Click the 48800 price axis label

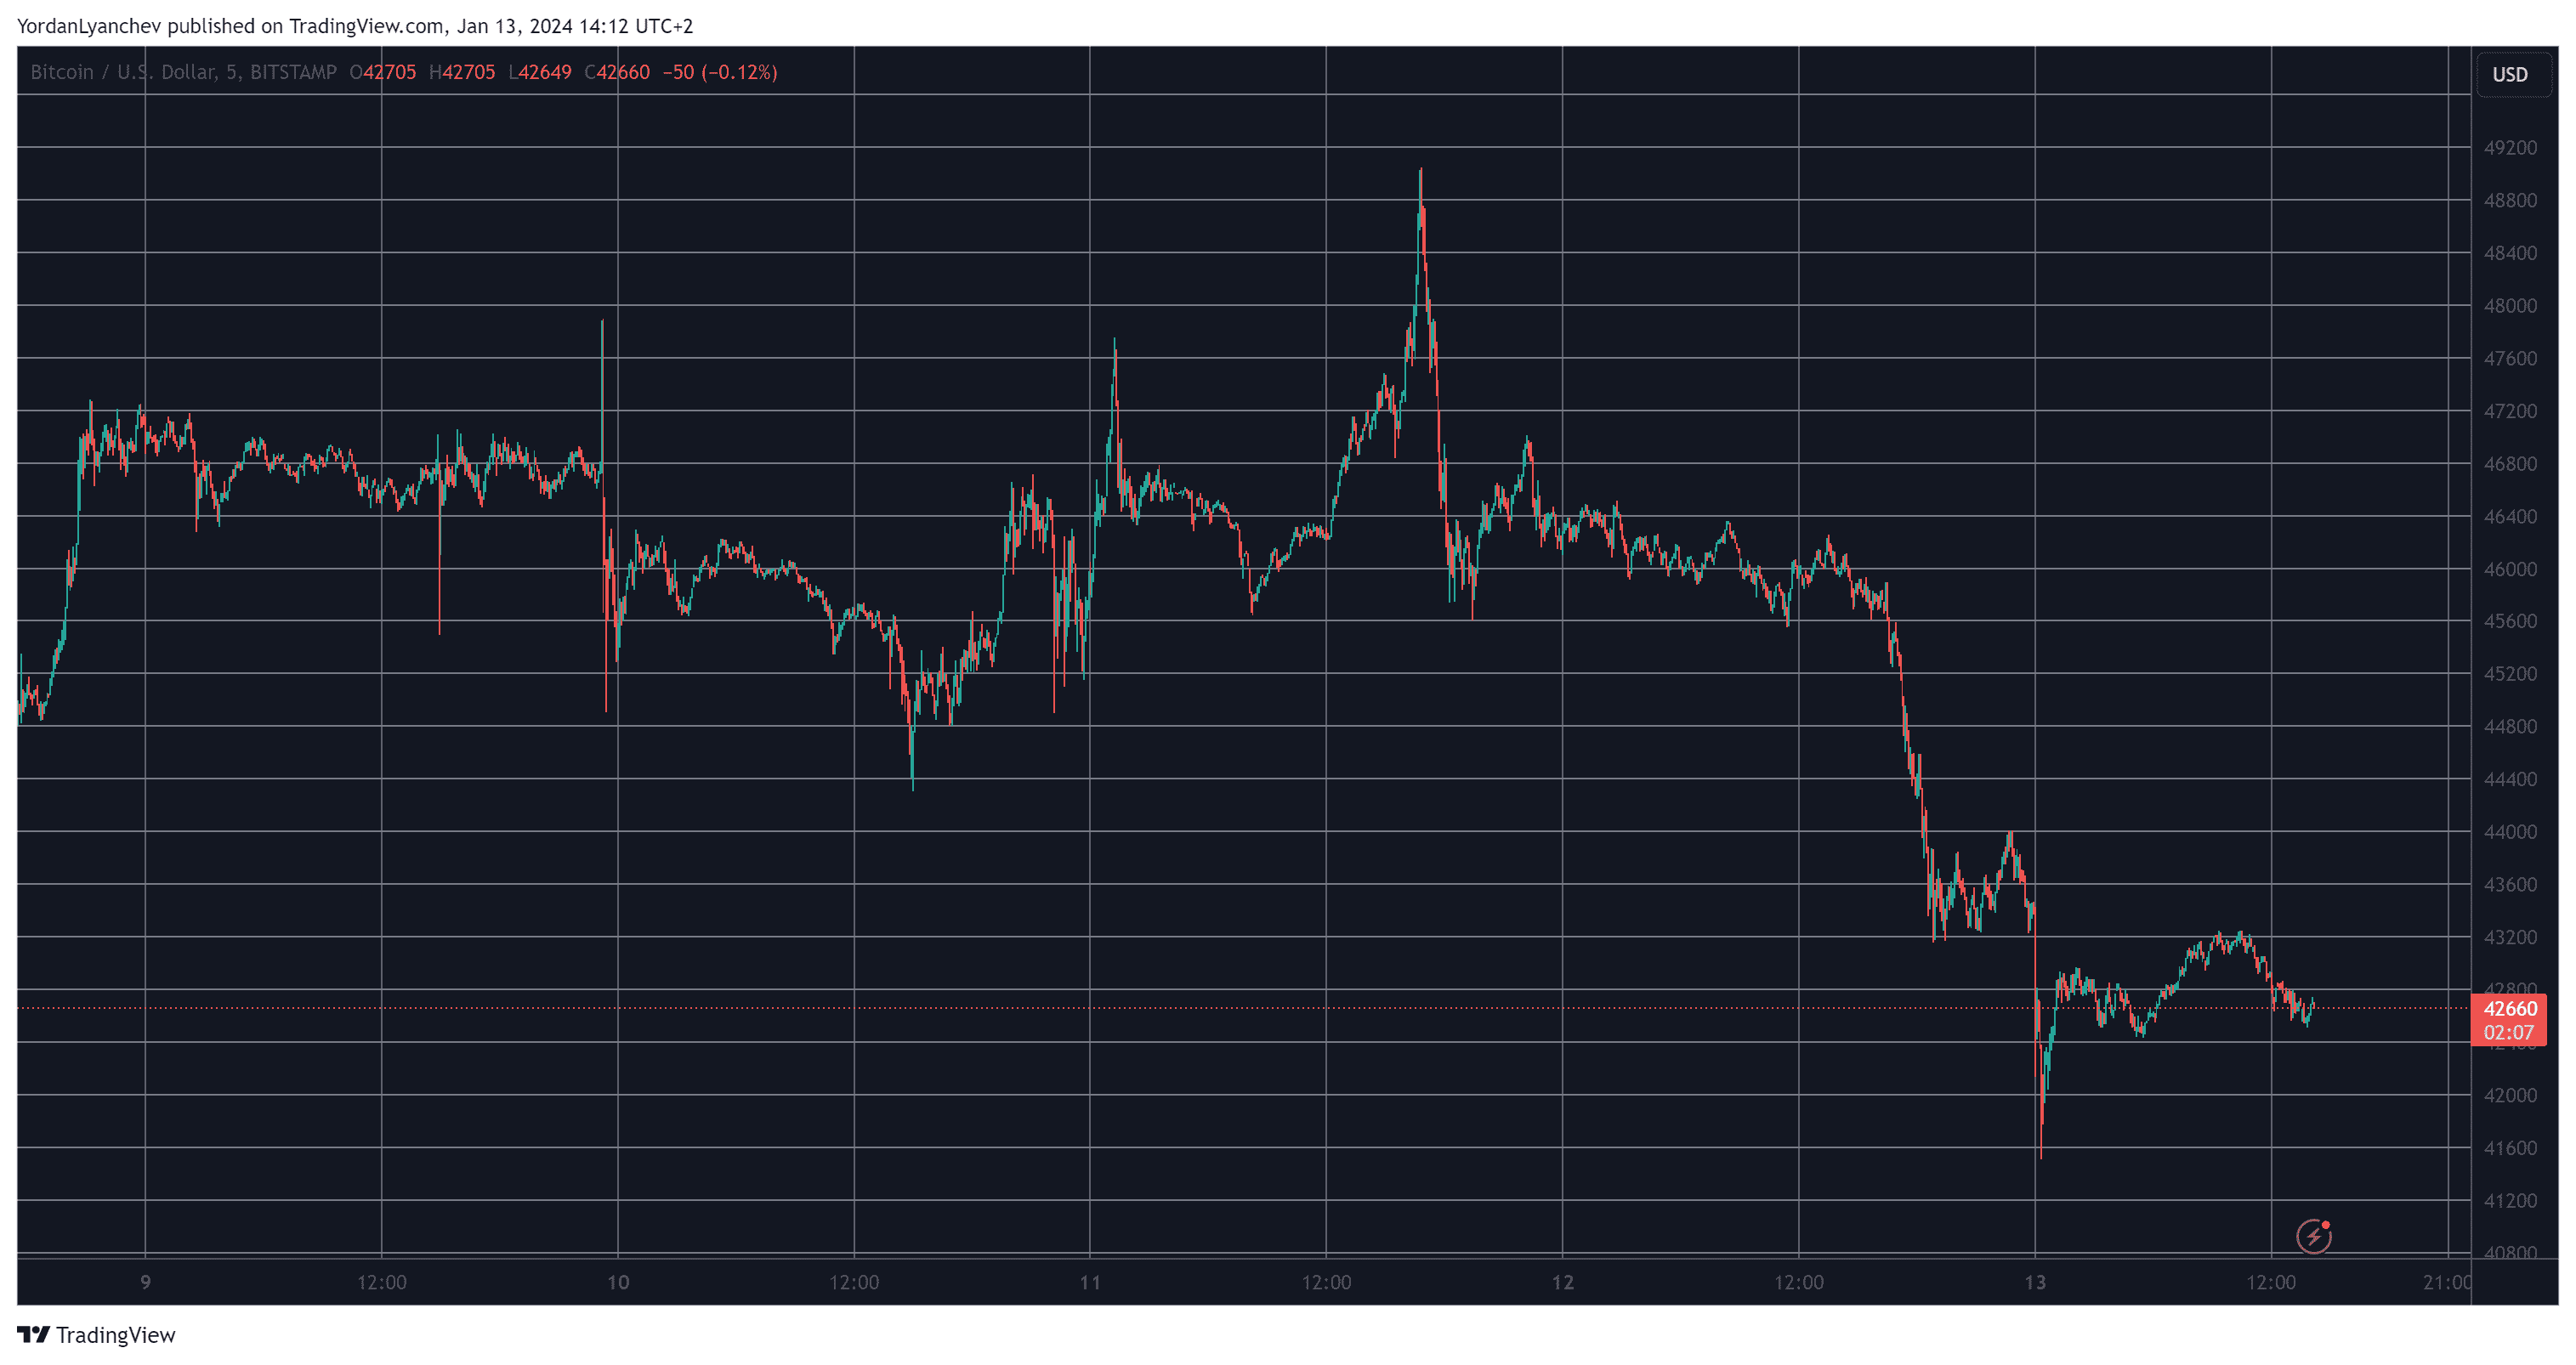click(x=2510, y=201)
